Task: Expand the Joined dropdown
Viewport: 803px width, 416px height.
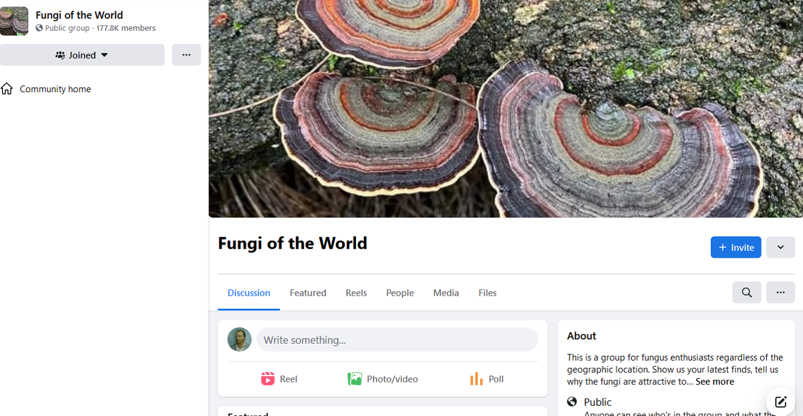Action: (82, 55)
